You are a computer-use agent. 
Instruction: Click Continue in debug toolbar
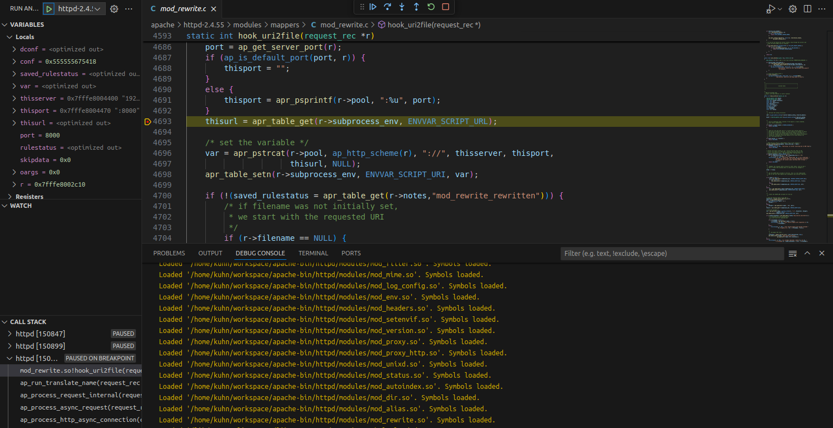373,7
